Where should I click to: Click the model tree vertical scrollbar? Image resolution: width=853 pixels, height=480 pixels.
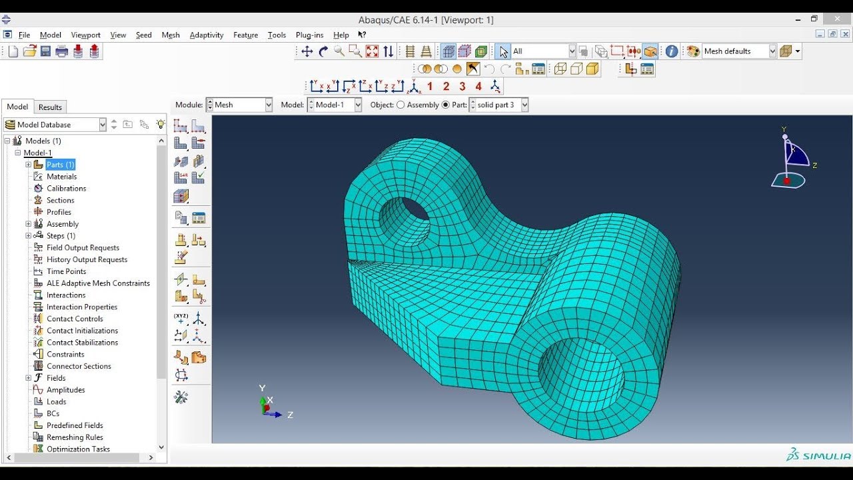161,263
